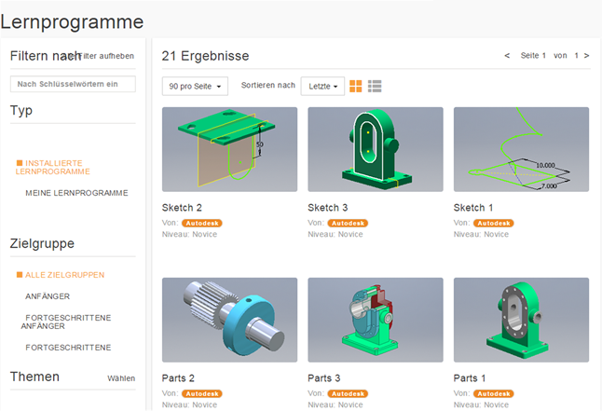Click the Zielgruppe section heading
The width and height of the screenshot is (602, 411).
pyautogui.click(x=42, y=243)
